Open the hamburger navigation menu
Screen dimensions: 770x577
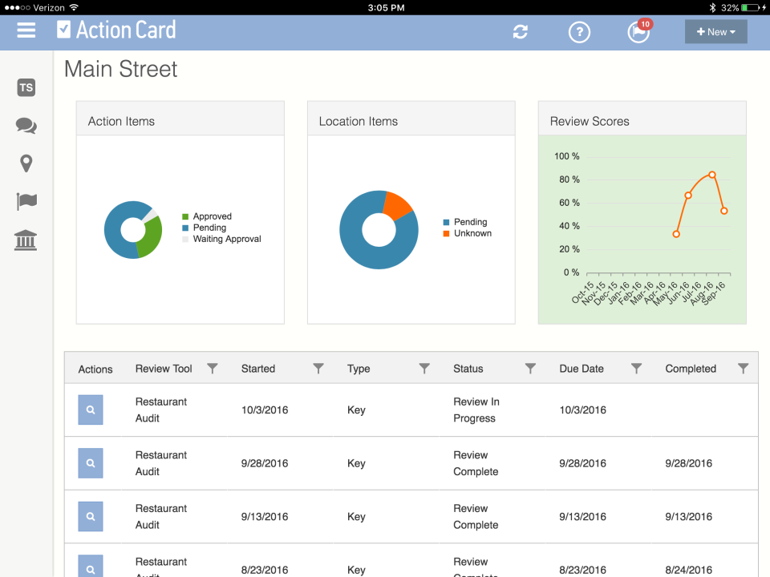click(26, 31)
